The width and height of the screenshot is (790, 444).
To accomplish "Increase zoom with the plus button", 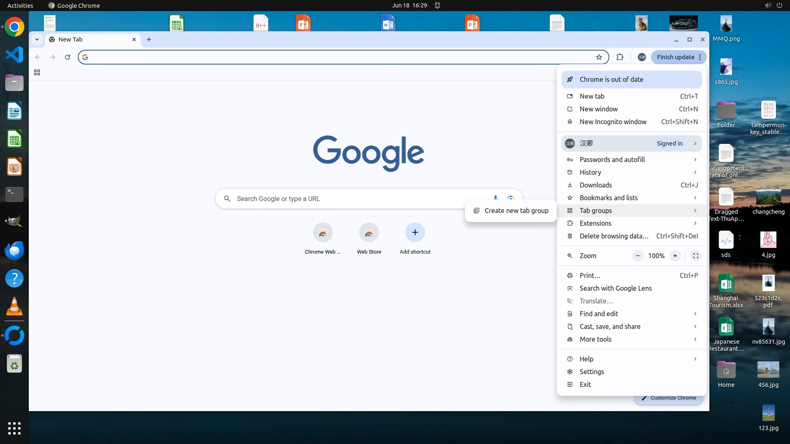I will 675,256.
